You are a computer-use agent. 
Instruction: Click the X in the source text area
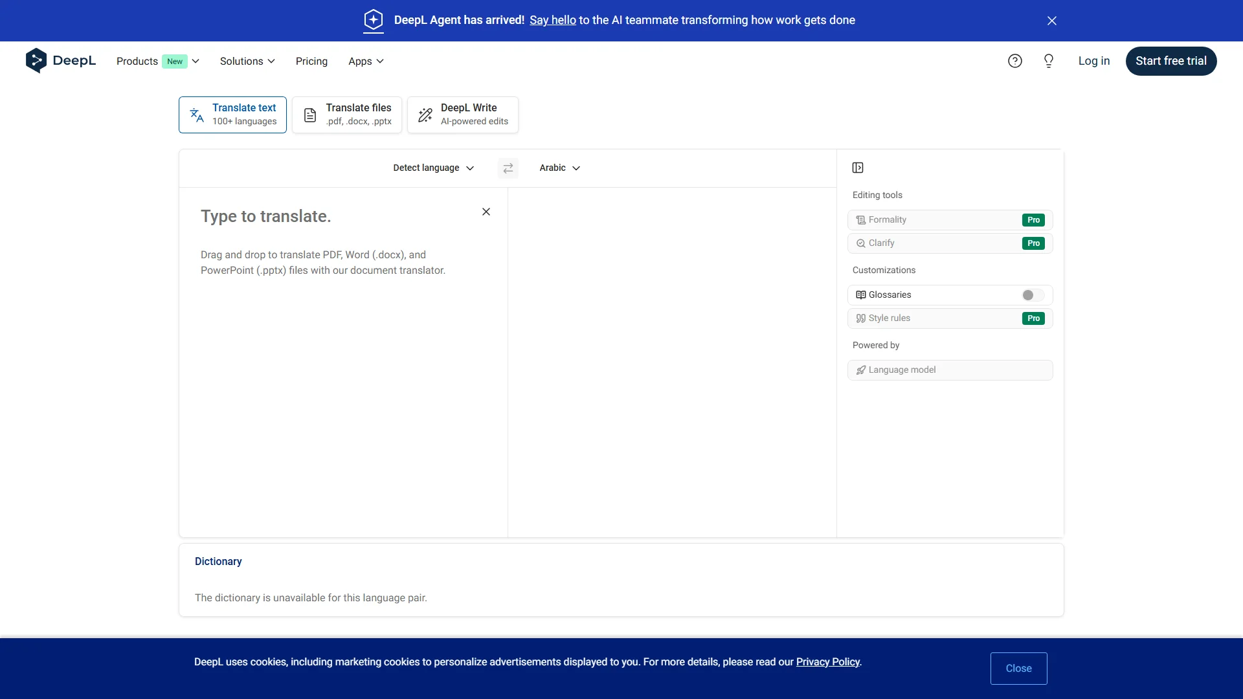coord(486,212)
